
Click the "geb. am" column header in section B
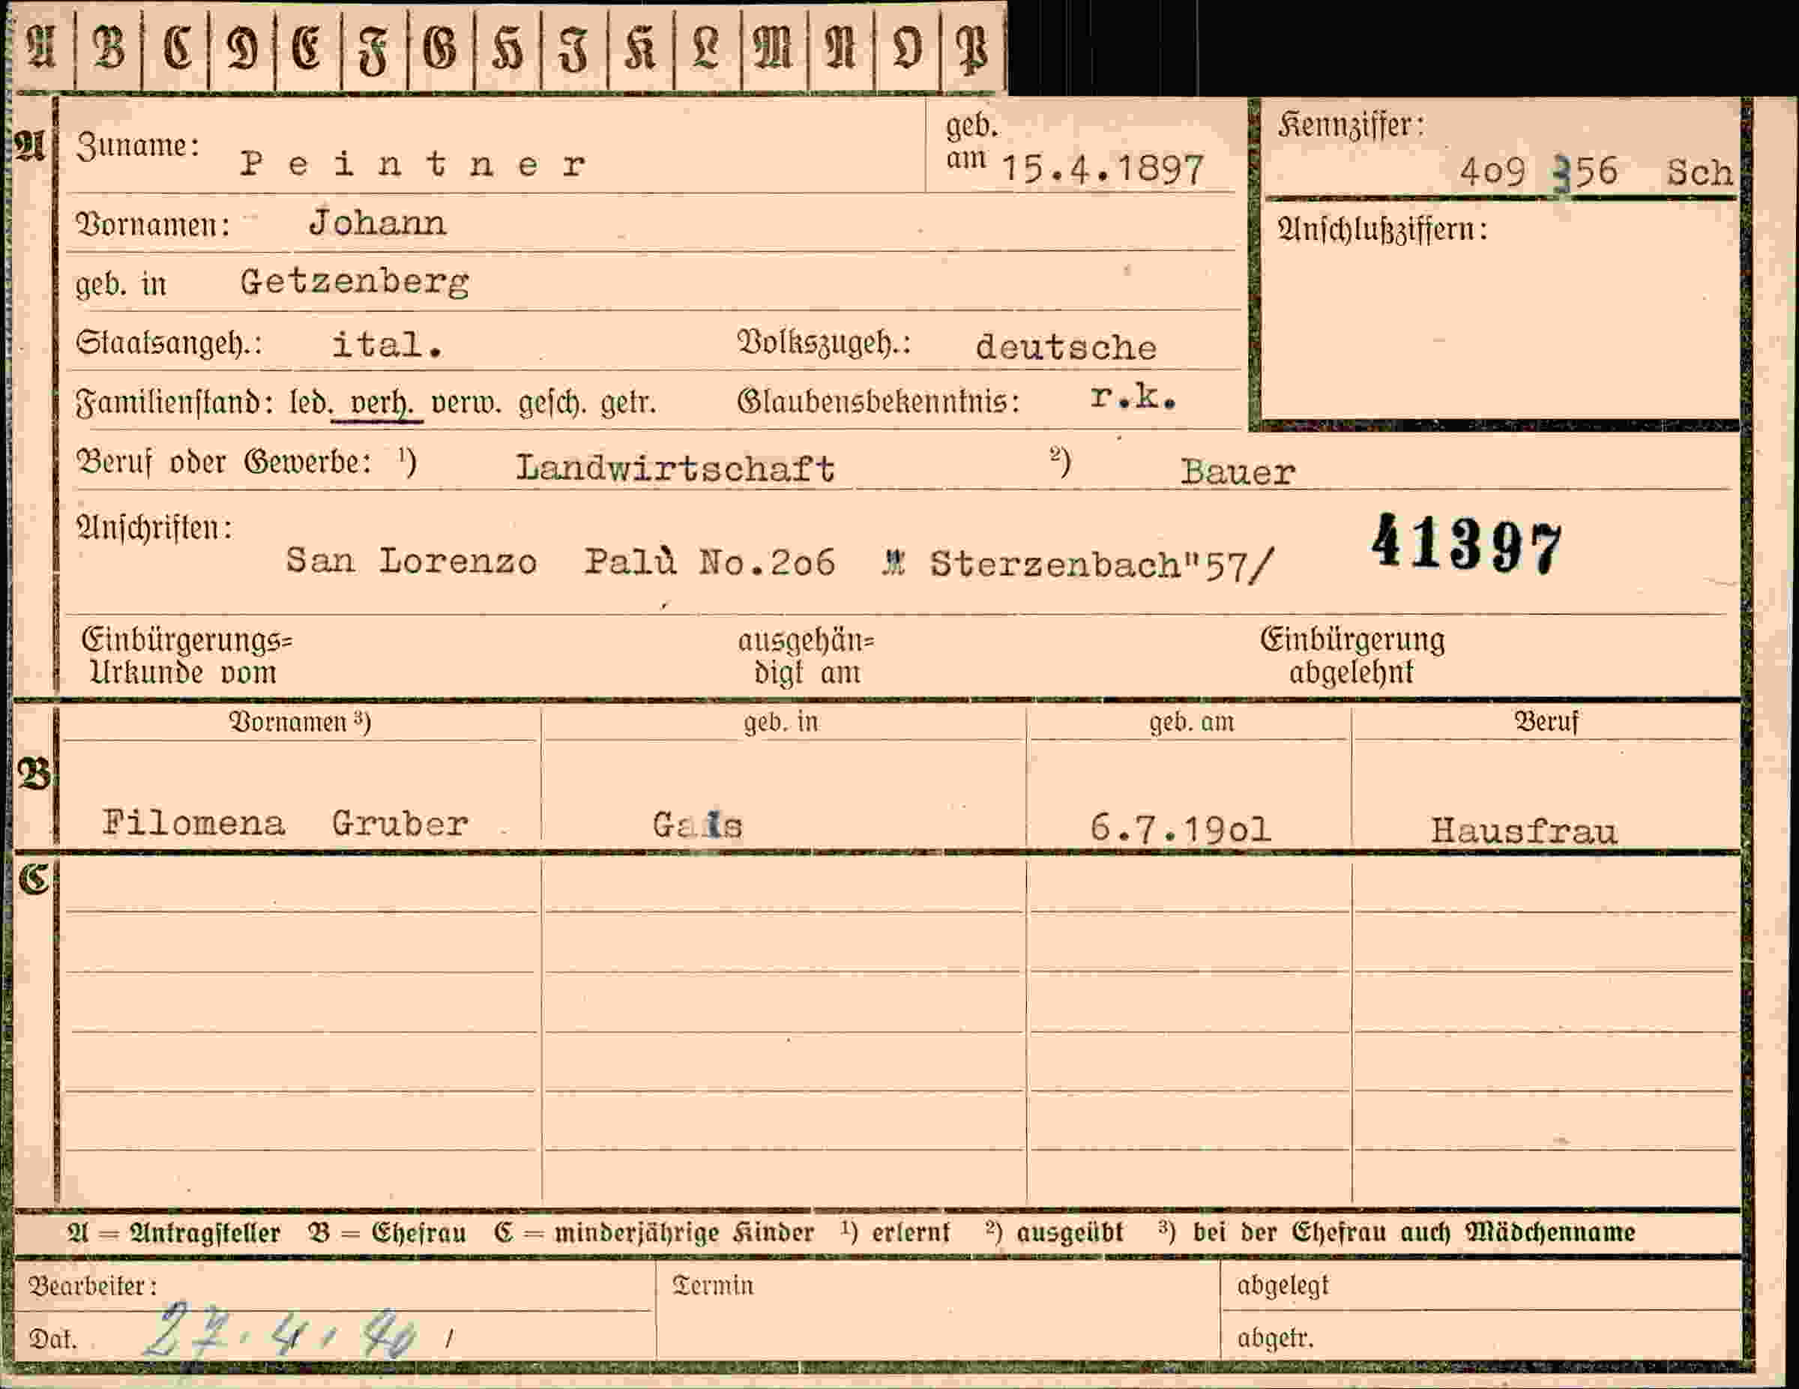click(x=1192, y=723)
